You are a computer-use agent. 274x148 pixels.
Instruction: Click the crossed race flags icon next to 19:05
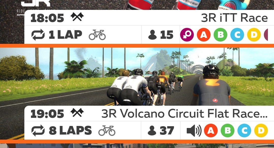pyautogui.click(x=77, y=113)
